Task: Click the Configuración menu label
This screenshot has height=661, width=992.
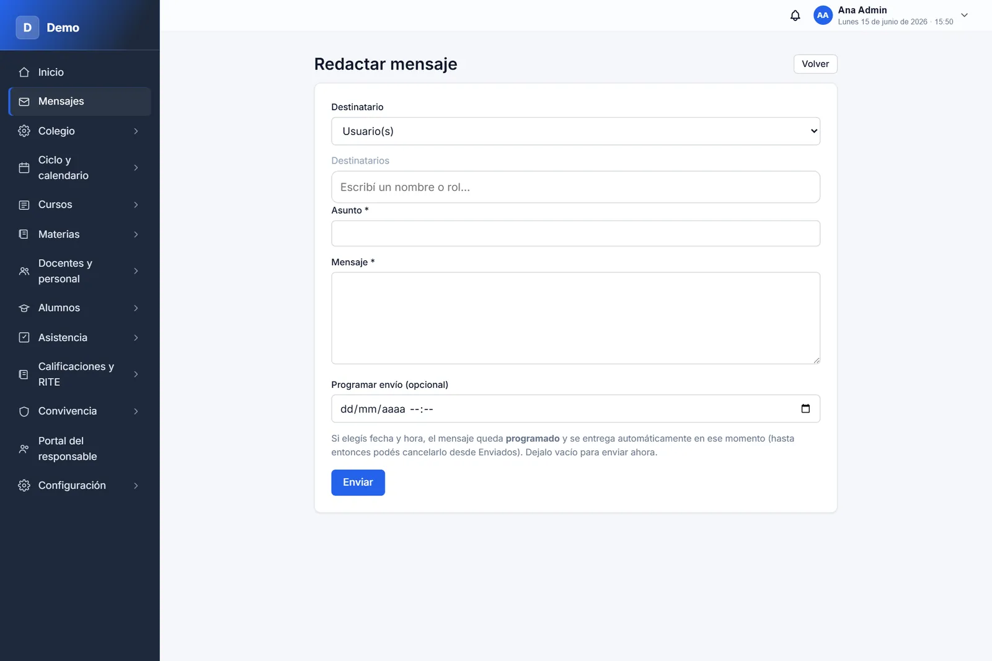Action: (x=72, y=486)
